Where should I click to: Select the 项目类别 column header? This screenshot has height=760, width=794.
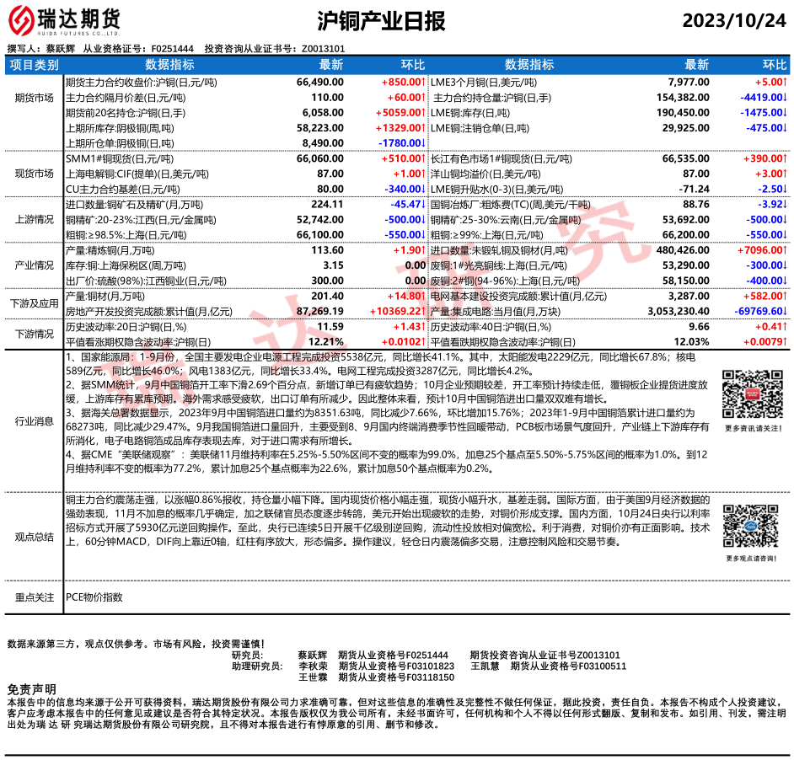coord(34,65)
